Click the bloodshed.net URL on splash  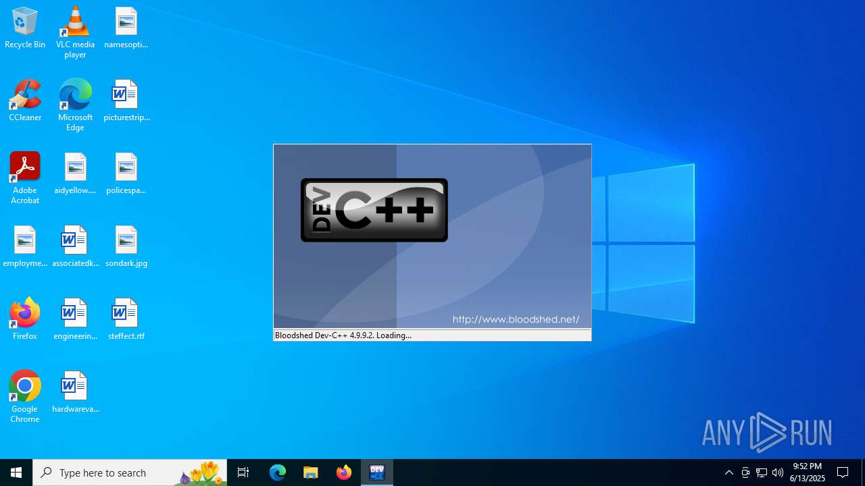point(516,319)
